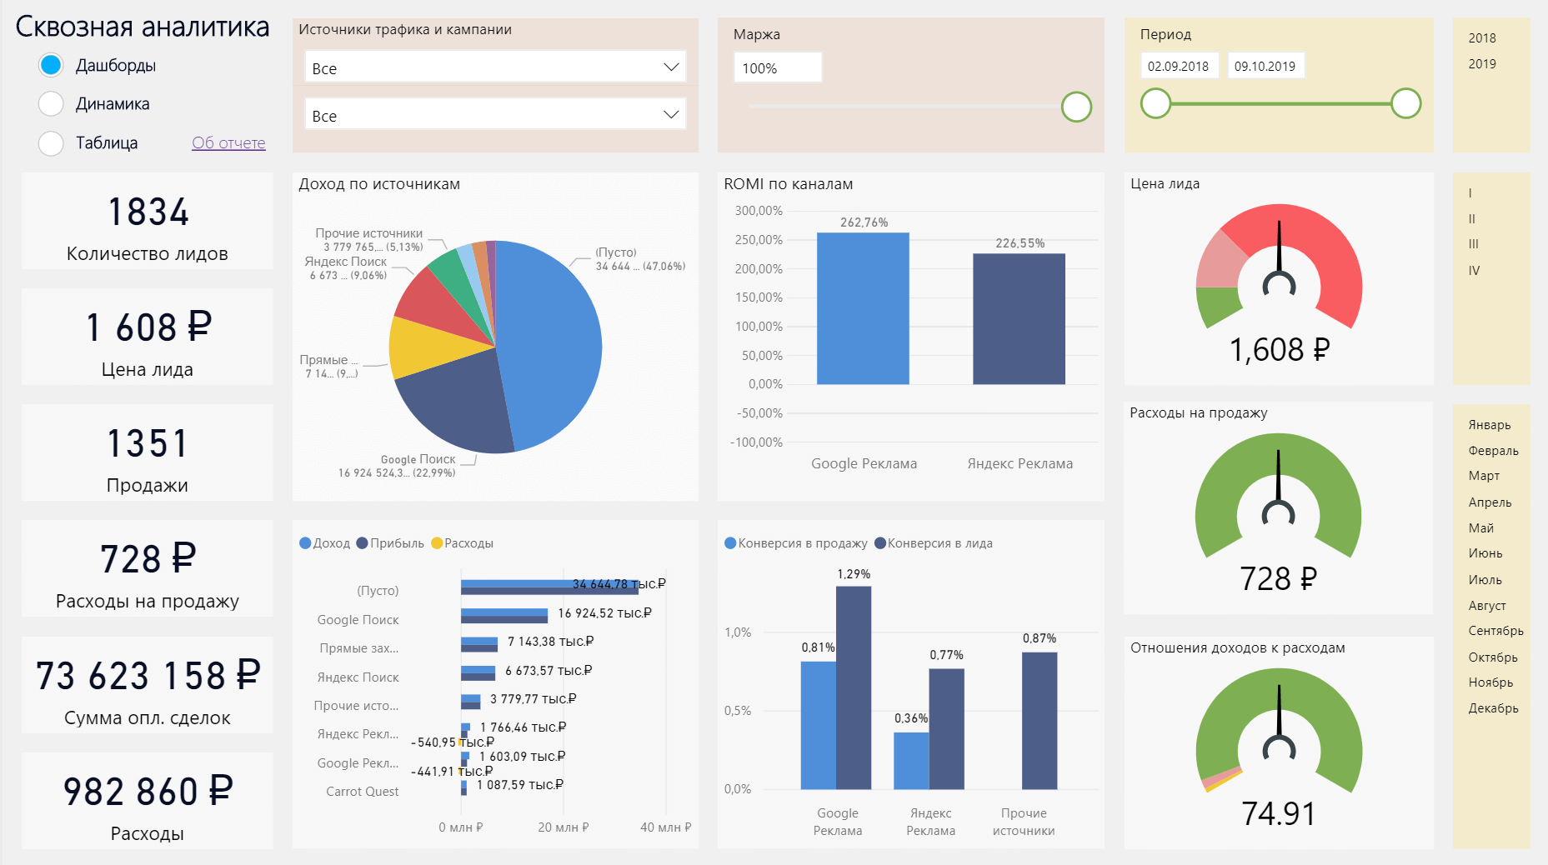Click the Маржа slider handle
Screen dimensions: 1548x865
coord(1076,107)
